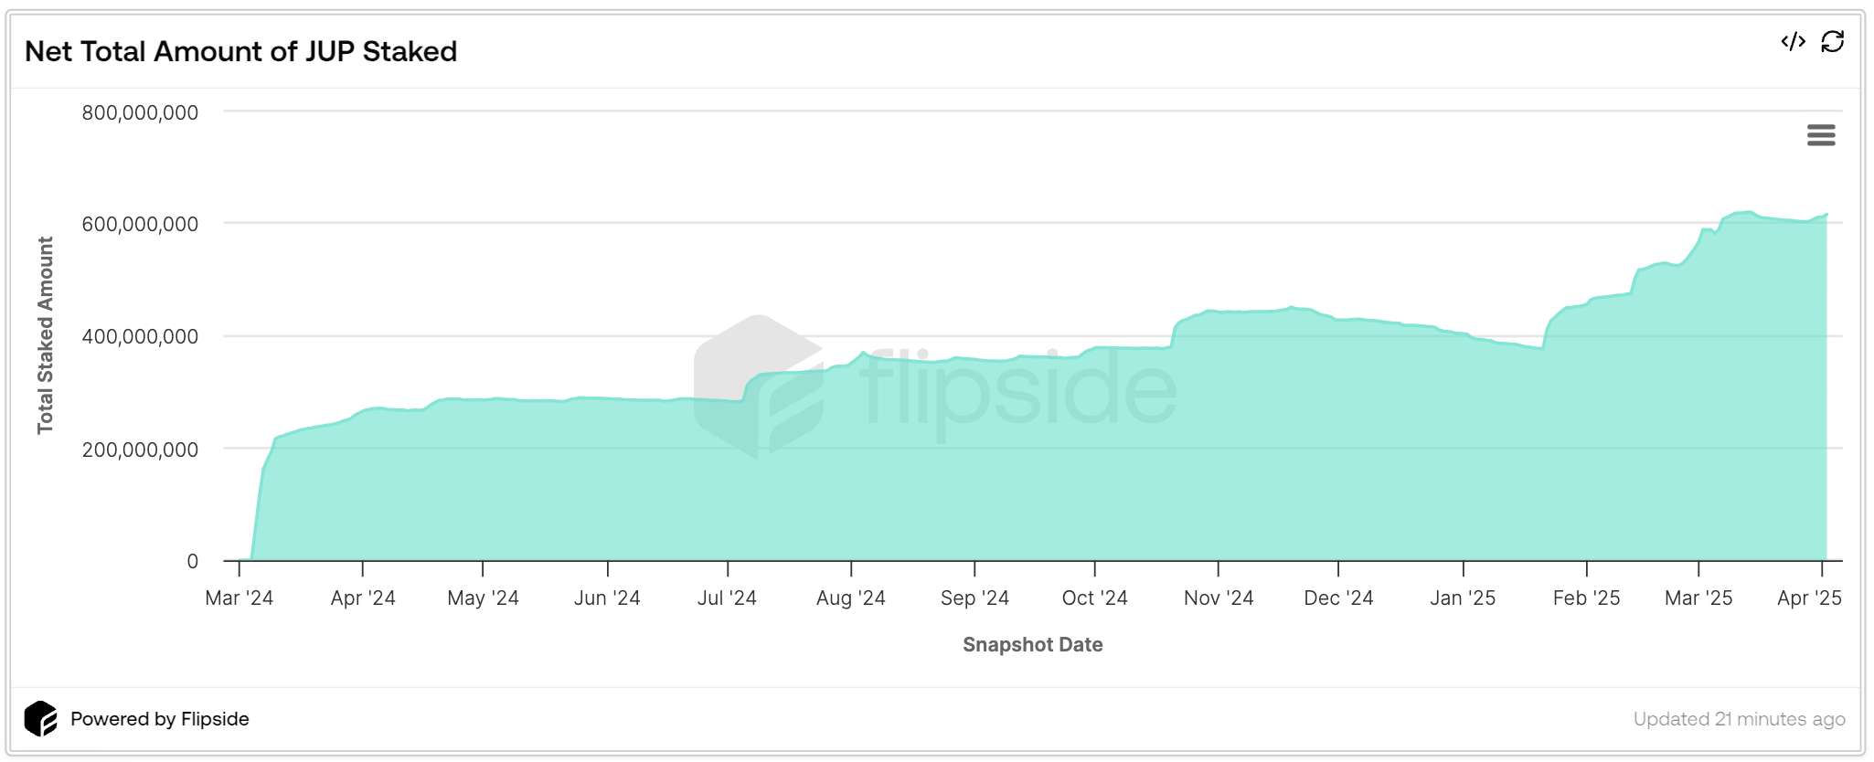Click the embed code icon
Viewport: 1874px width, 762px height.
pyautogui.click(x=1793, y=42)
